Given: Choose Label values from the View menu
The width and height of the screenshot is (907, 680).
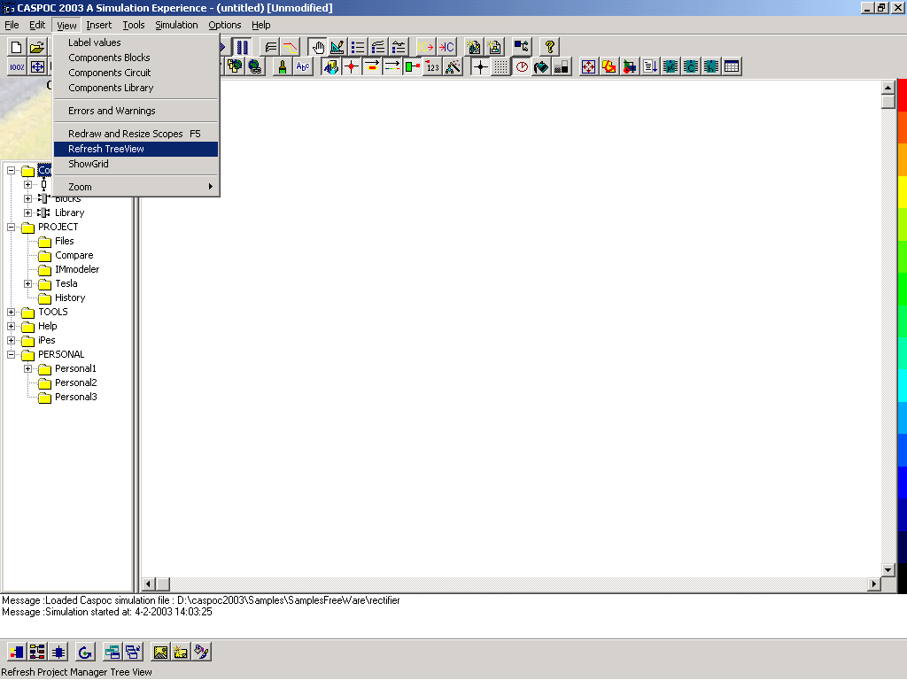Looking at the screenshot, I should point(136,42).
